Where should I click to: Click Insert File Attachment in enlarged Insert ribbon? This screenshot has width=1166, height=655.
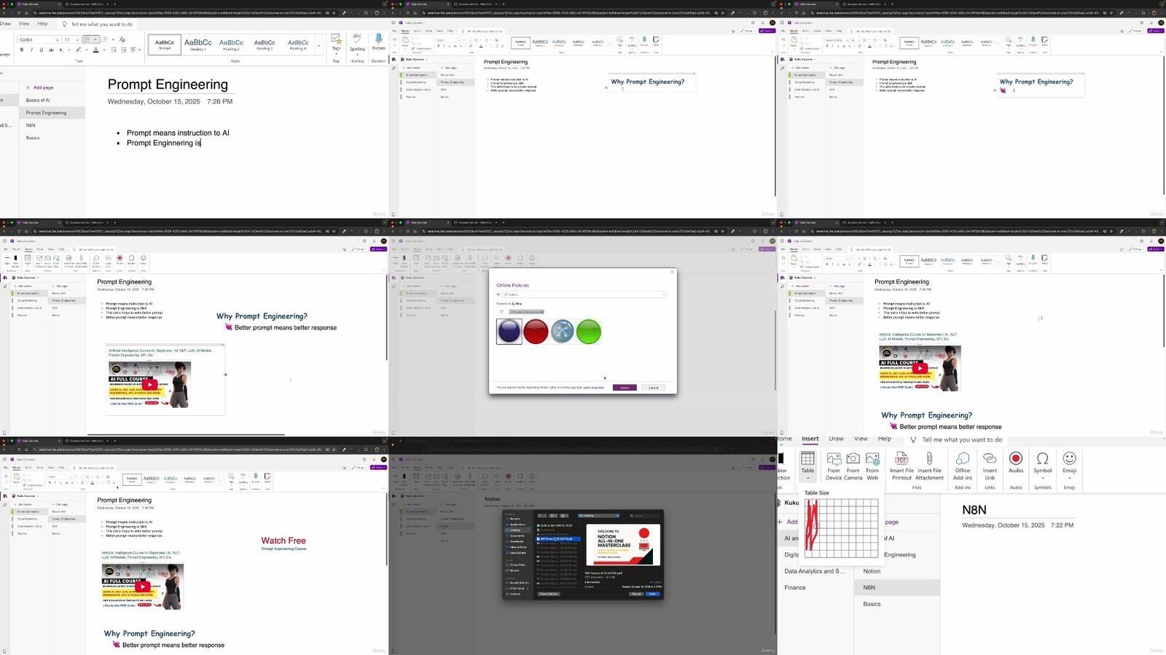929,466
